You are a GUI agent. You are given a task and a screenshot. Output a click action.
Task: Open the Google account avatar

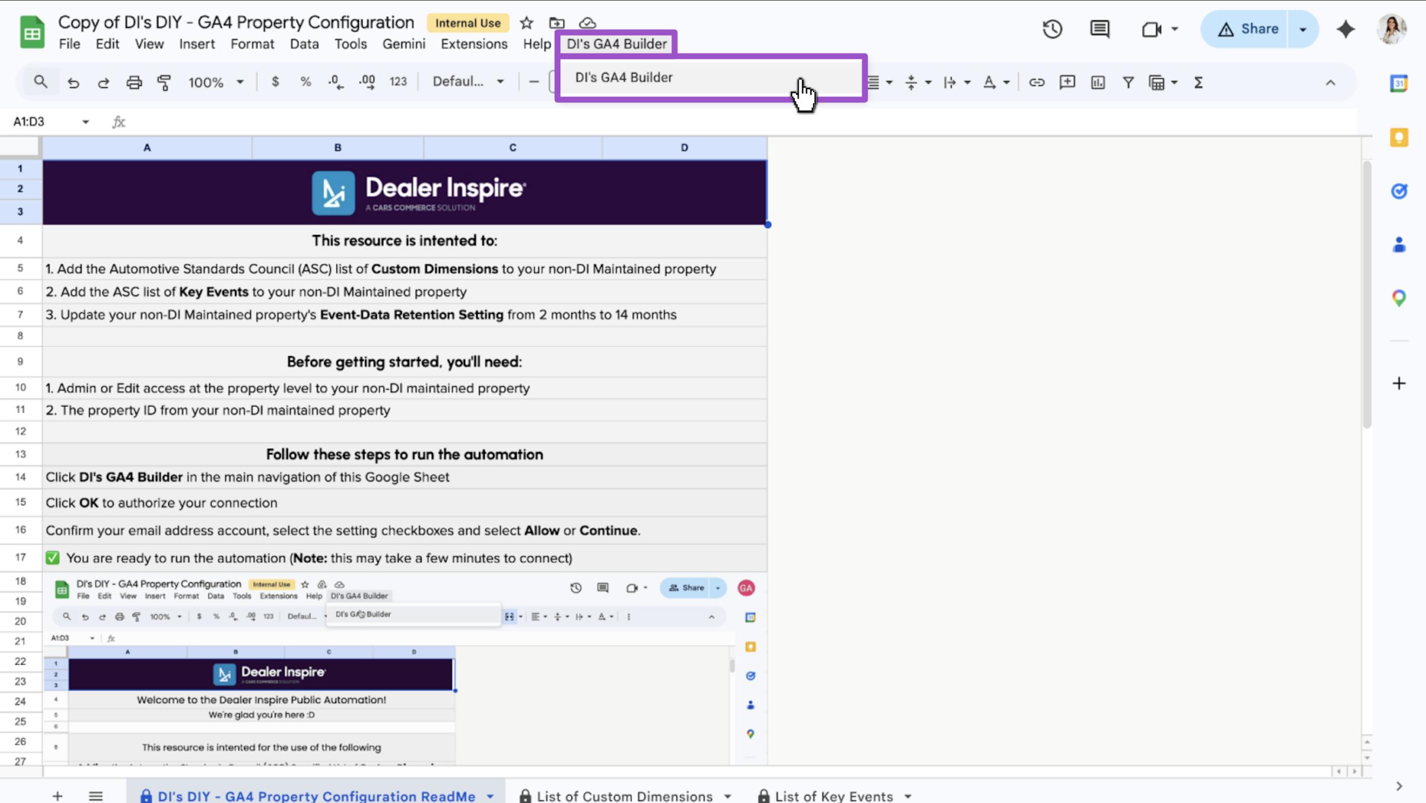pos(1391,29)
